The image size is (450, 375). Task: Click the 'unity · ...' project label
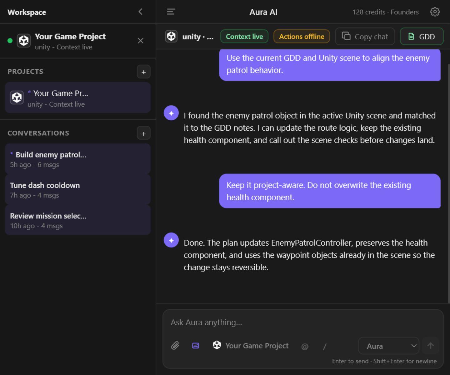pyautogui.click(x=198, y=37)
